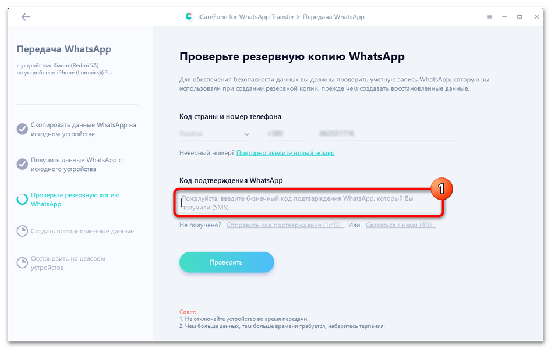Screen dimensions: 551x349
Task: Open the hamburger menu in title bar
Action: [x=489, y=16]
